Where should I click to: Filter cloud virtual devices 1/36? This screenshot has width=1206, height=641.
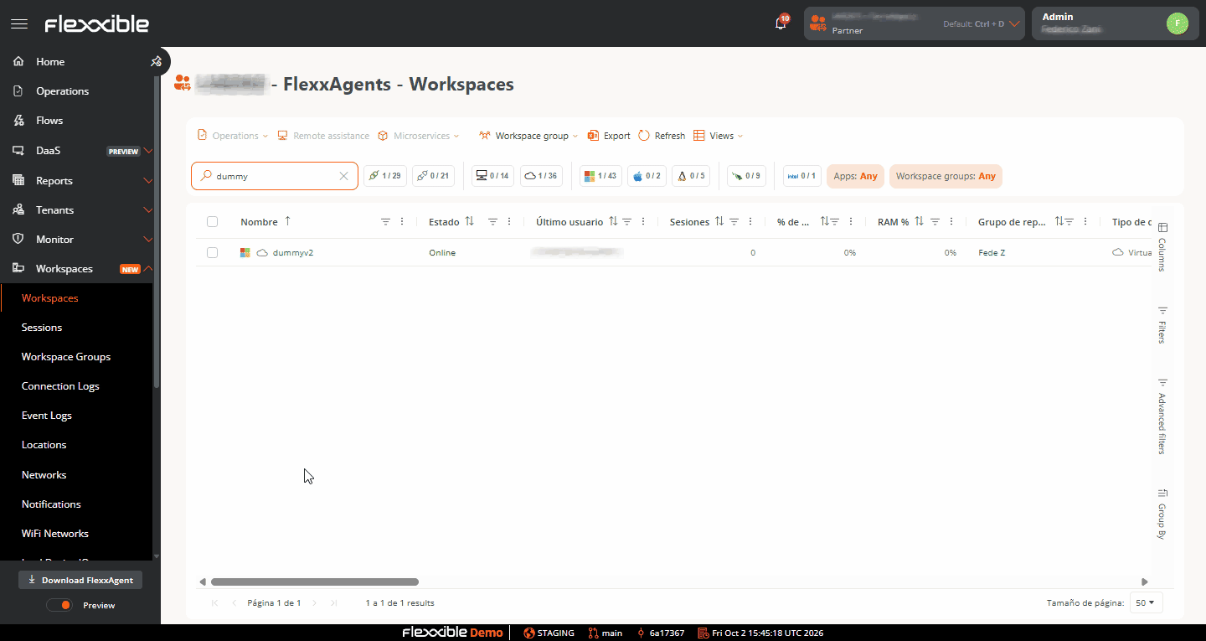[x=542, y=176]
